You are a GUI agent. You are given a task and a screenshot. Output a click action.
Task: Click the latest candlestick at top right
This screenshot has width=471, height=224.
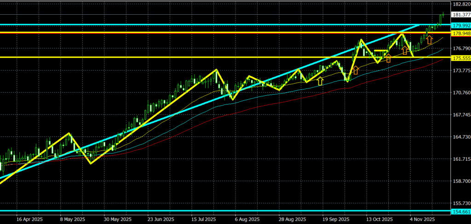tap(442, 17)
